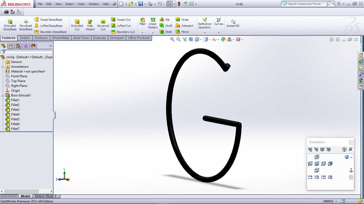364x204 pixels.
Task: Select two view horizontal viewport layout
Action: (x=317, y=177)
